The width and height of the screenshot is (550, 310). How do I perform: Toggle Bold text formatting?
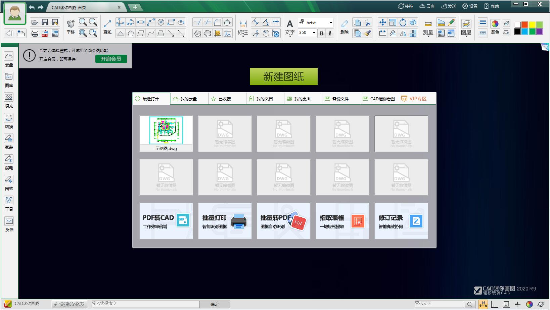point(322,33)
